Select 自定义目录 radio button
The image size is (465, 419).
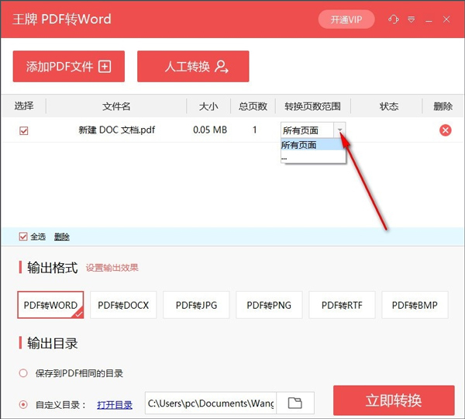click(23, 404)
